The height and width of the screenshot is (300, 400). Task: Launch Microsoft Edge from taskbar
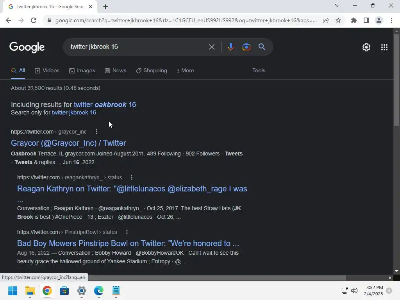[x=99, y=291]
